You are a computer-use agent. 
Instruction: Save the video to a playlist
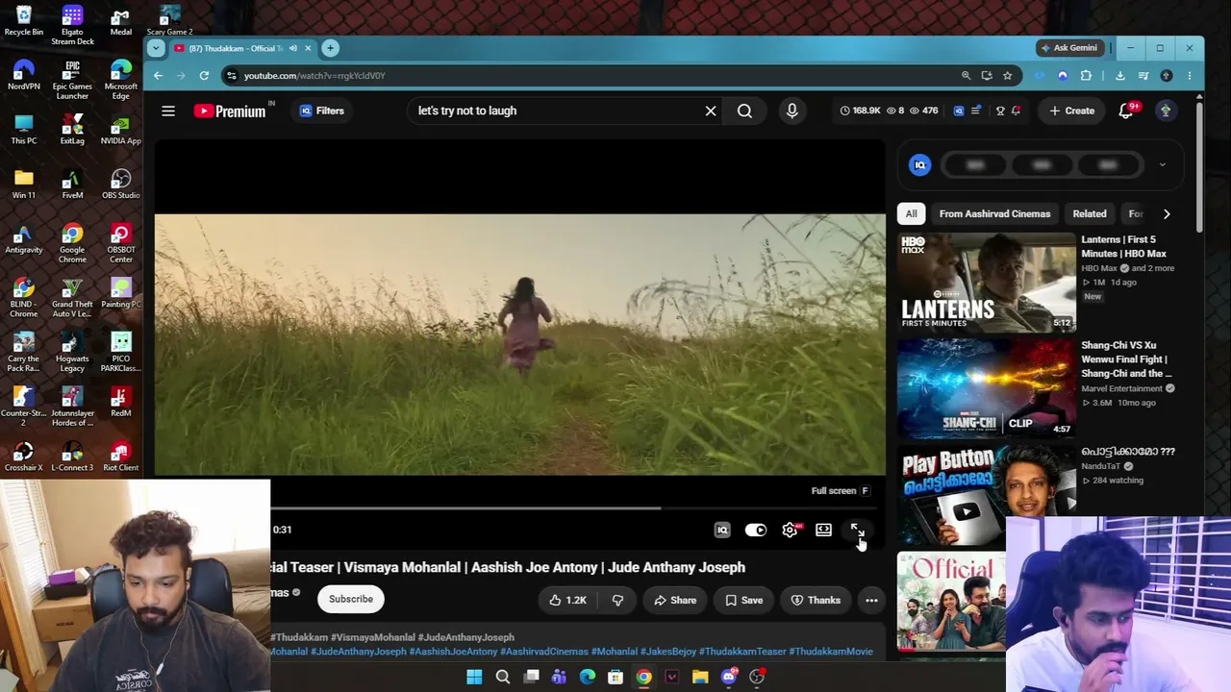click(x=744, y=600)
